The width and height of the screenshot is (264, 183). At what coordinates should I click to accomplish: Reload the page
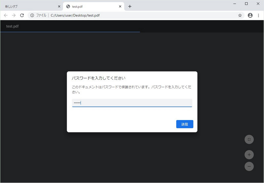[x=22, y=15]
